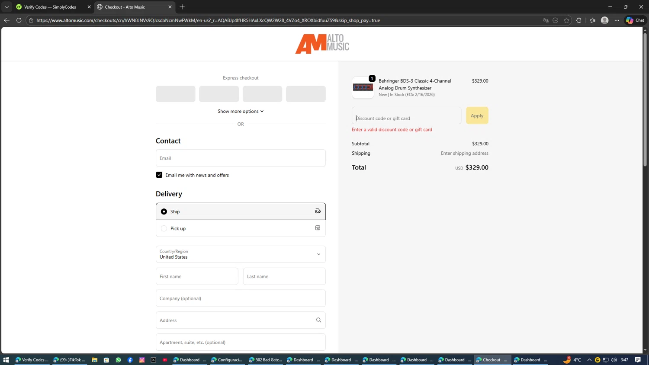The width and height of the screenshot is (649, 365).
Task: Click the fourth express checkout button
Action: pyautogui.click(x=305, y=94)
